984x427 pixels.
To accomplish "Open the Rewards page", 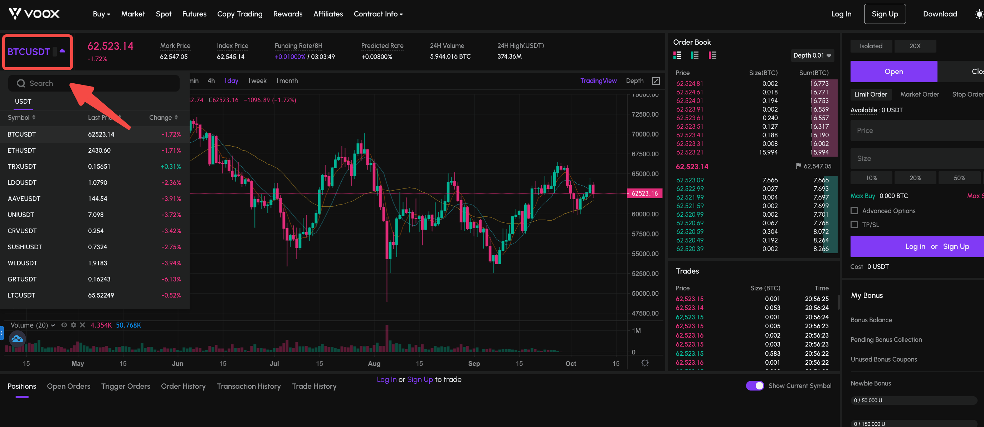I will [288, 14].
